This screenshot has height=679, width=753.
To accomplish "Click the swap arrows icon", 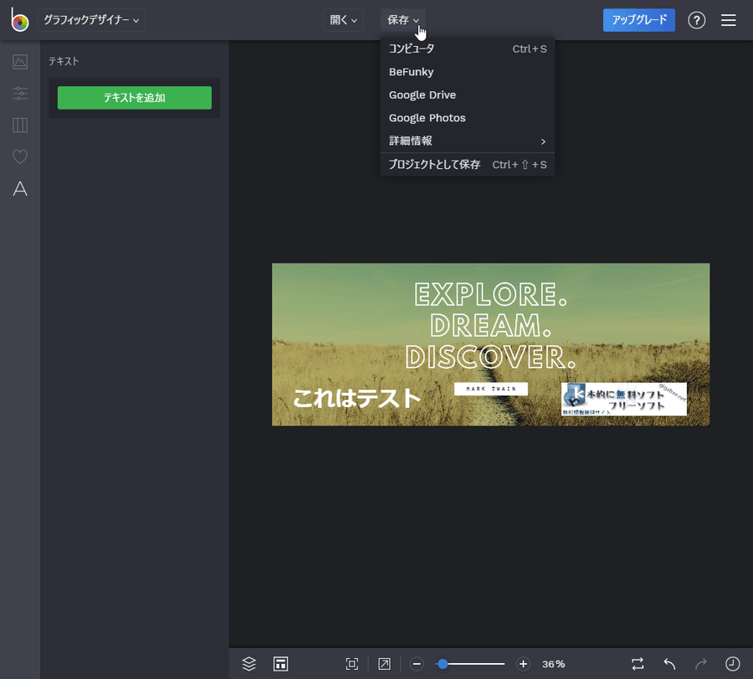I will tap(638, 664).
